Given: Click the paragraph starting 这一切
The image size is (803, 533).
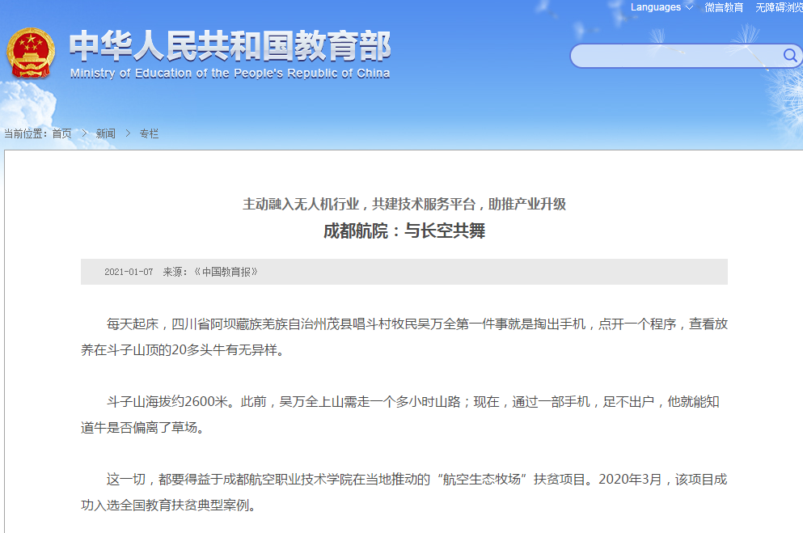Looking at the screenshot, I should 404,492.
